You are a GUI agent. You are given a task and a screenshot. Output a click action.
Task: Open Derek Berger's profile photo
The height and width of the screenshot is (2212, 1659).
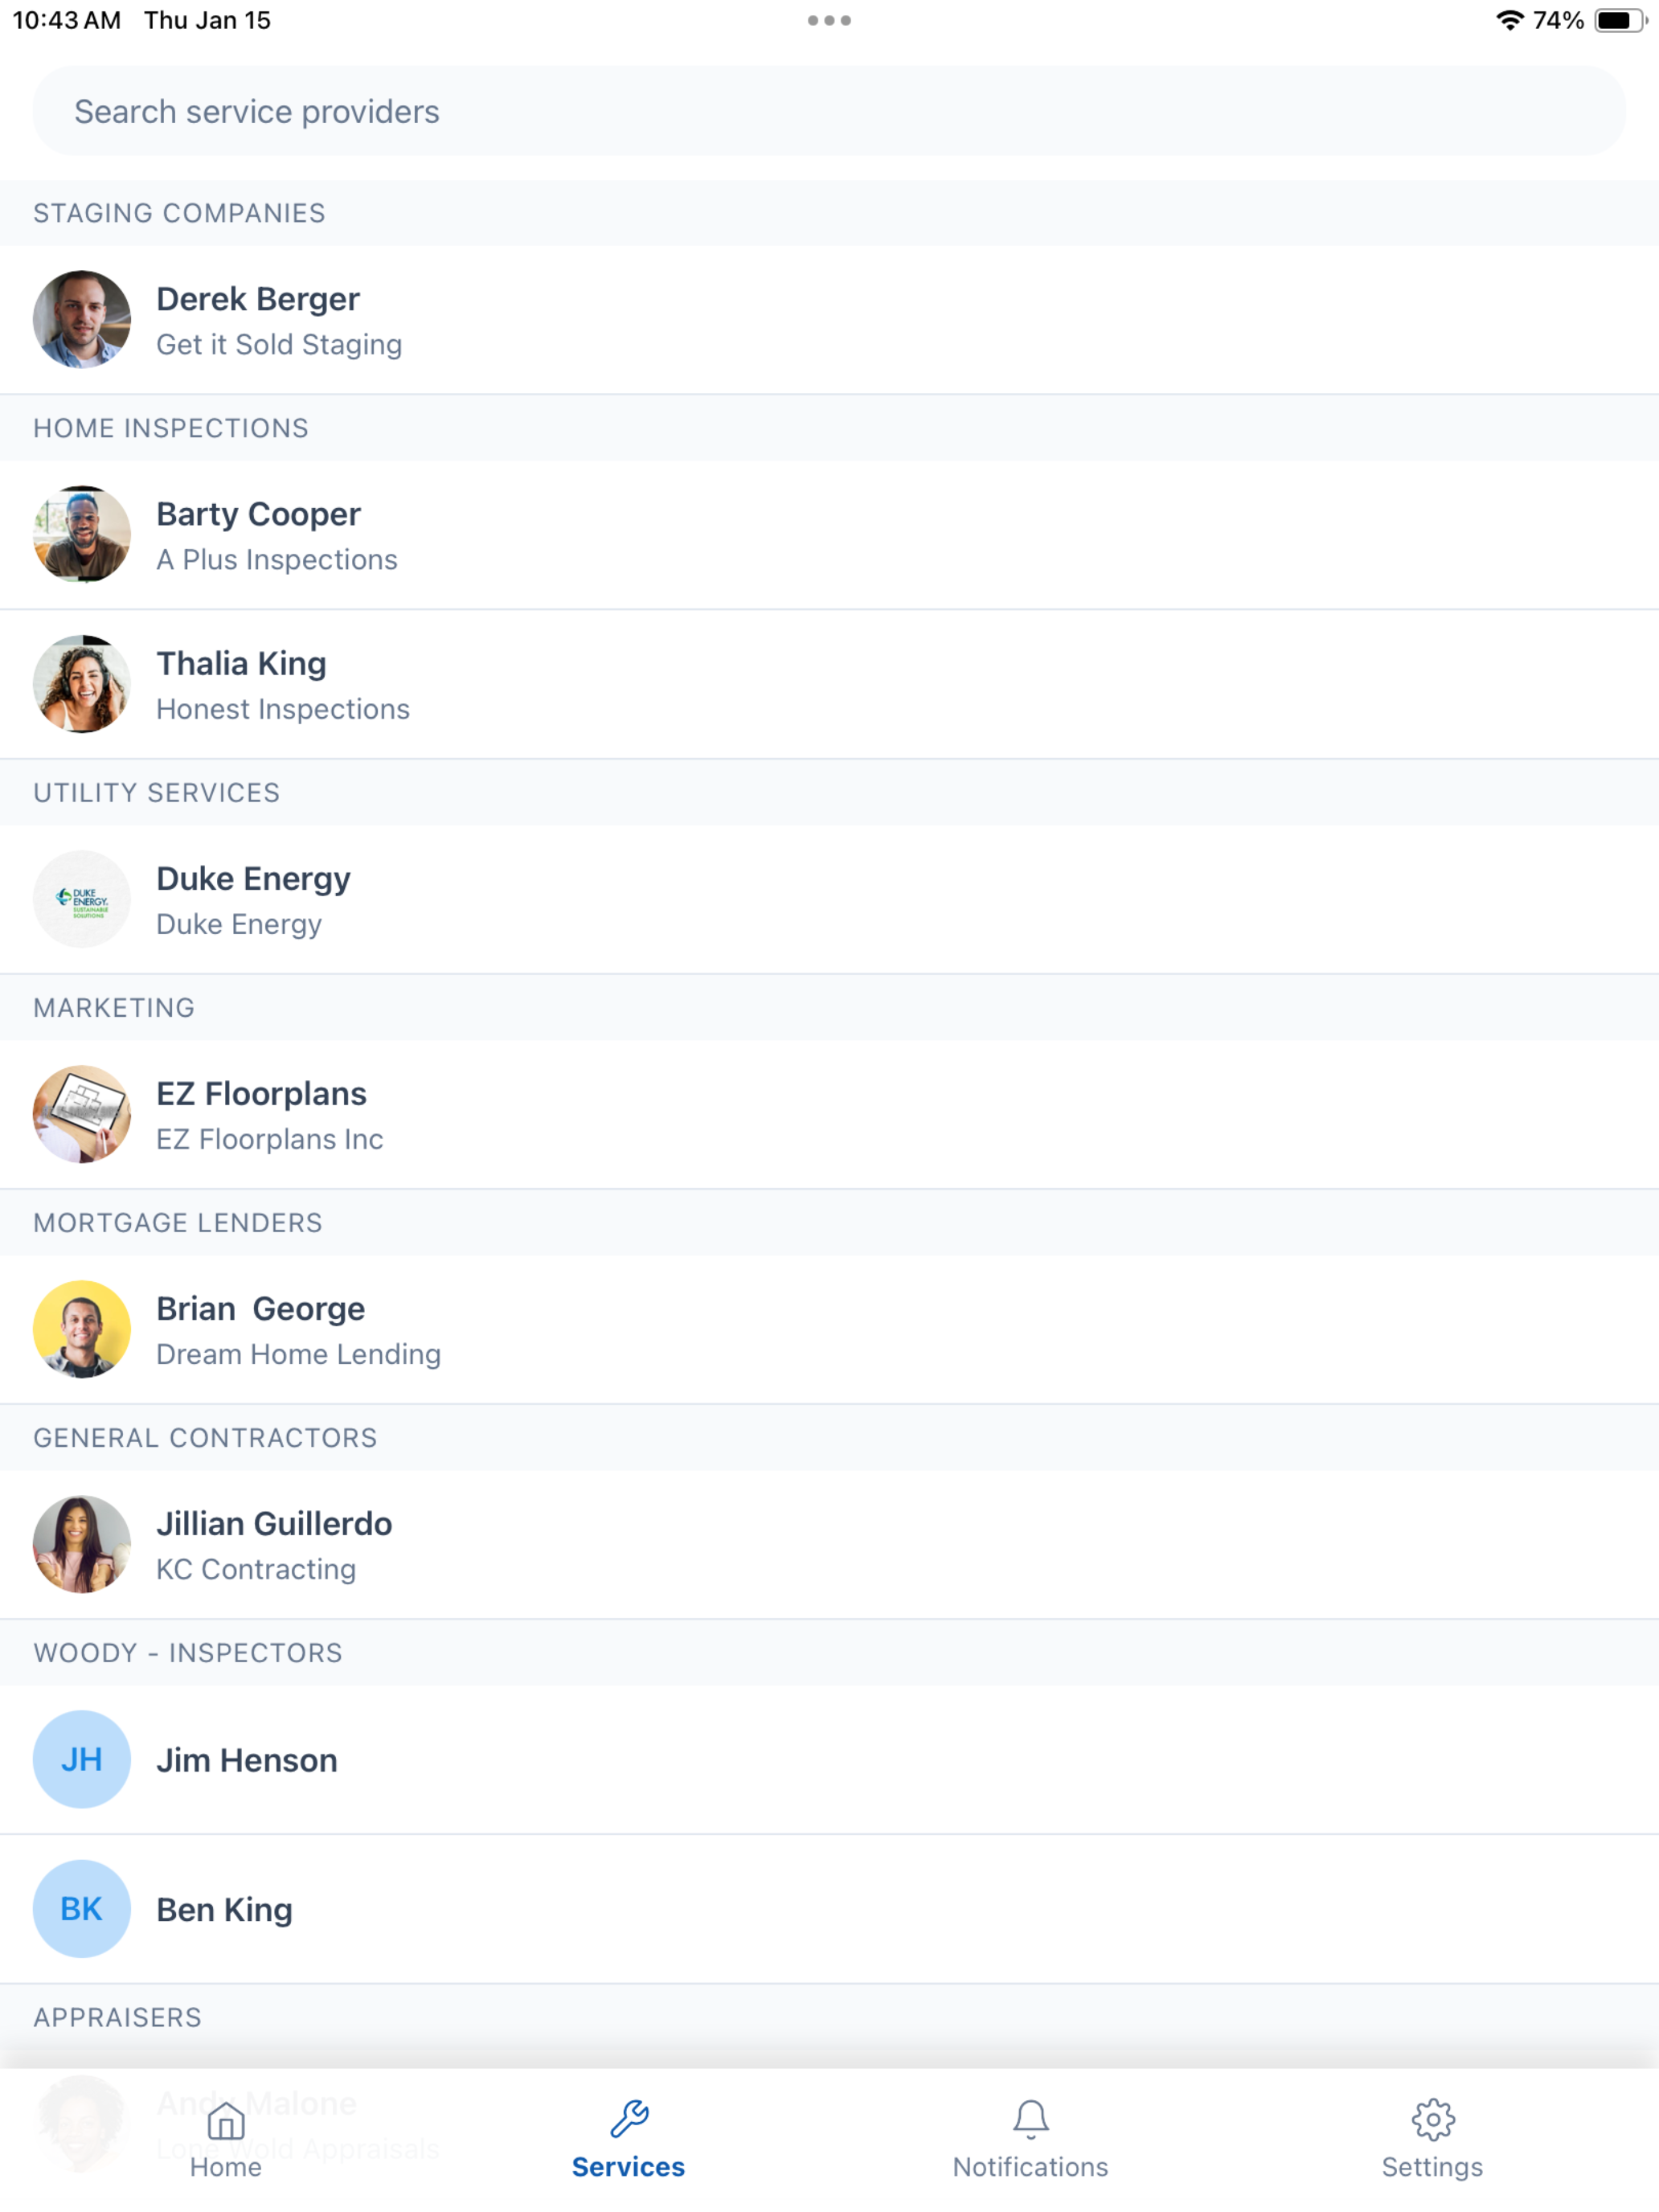point(82,319)
